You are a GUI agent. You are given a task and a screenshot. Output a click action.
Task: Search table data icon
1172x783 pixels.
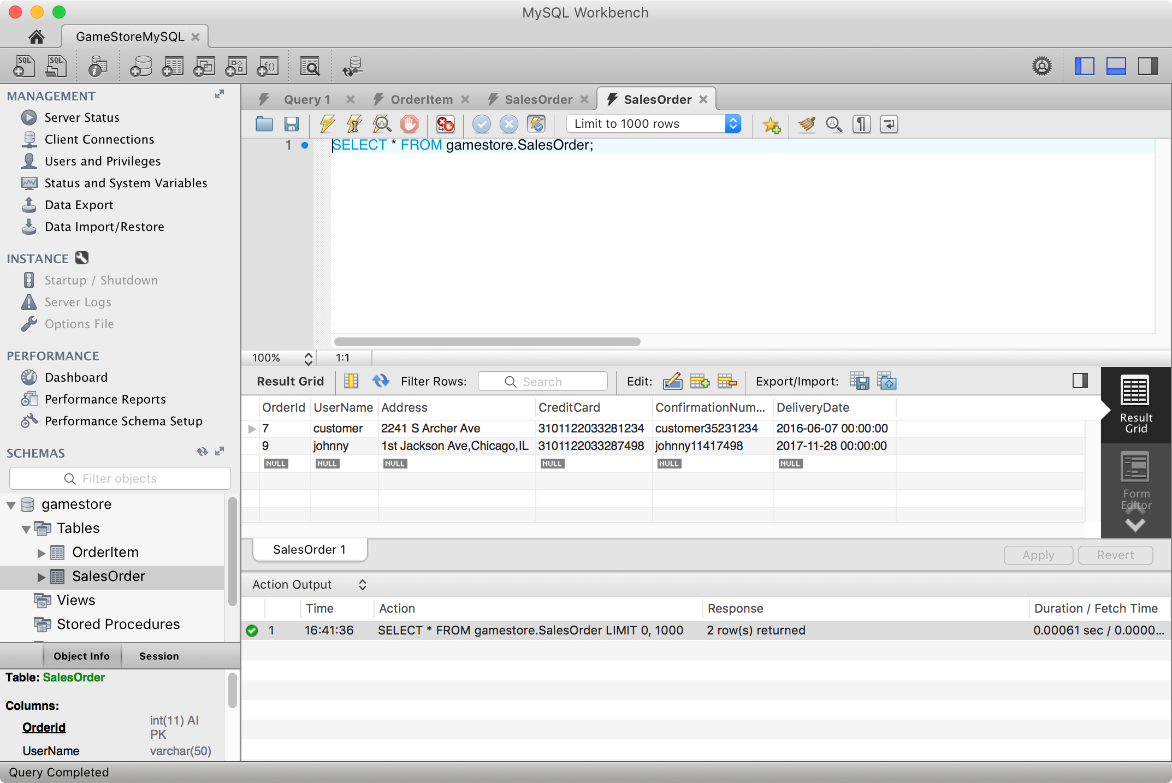click(310, 66)
